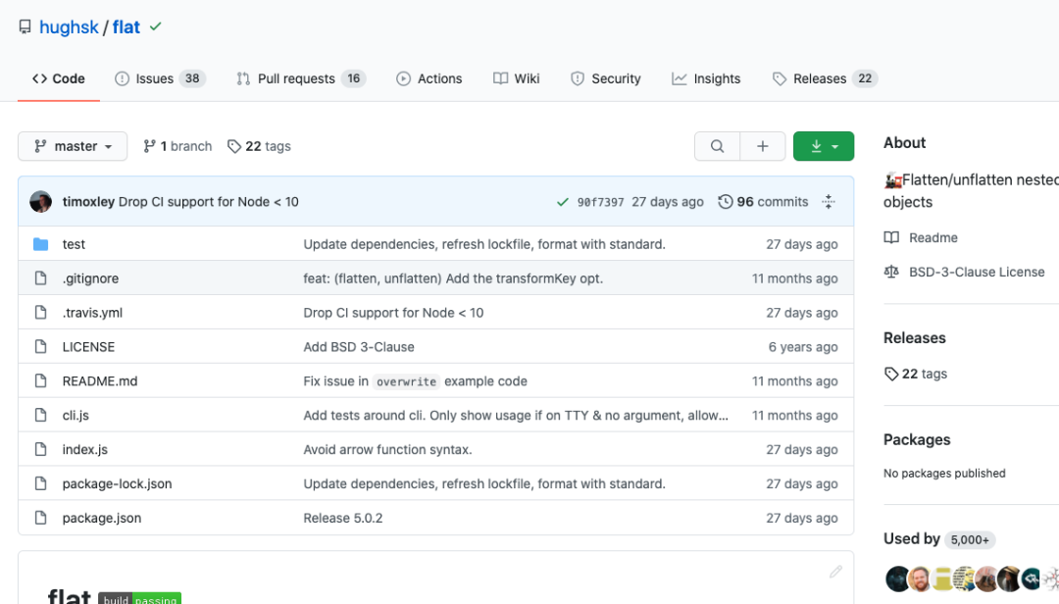The height and width of the screenshot is (604, 1059).
Task: Click commit hash 90f7397
Action: tap(600, 202)
